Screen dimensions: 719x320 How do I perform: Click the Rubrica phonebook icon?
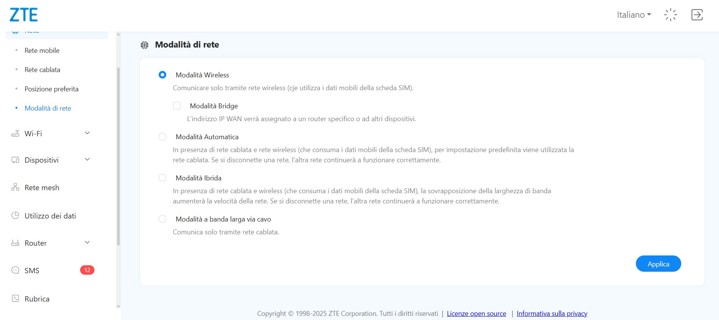[x=15, y=298]
